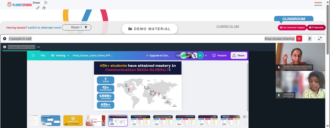Switch to the Curriculum tab
Screen dimensions: 330x128
[x=227, y=27]
